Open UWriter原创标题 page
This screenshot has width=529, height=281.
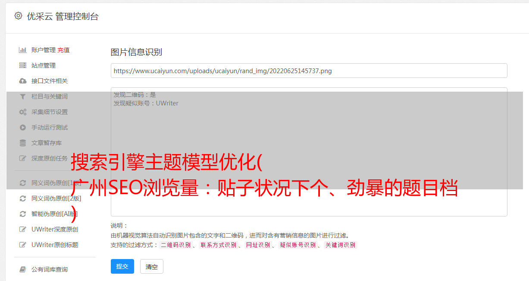(x=55, y=245)
